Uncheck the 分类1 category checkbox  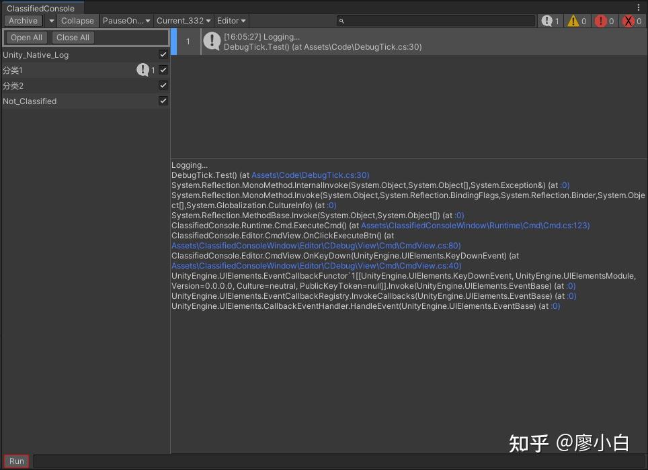[x=163, y=70]
